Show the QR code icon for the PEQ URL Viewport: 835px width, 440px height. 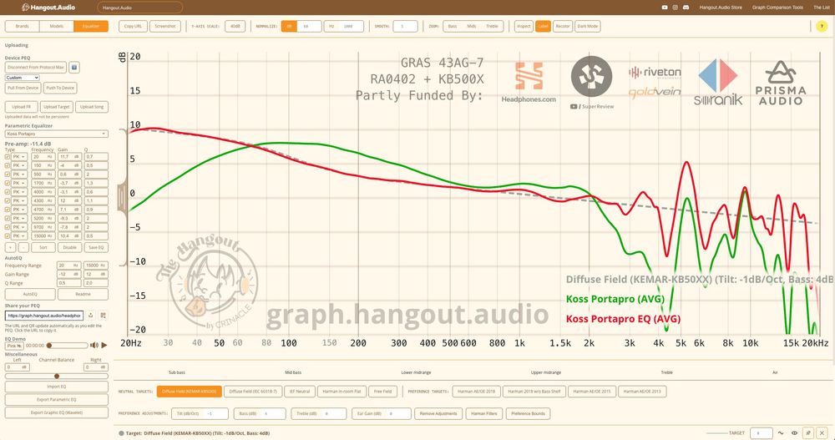coord(103,316)
